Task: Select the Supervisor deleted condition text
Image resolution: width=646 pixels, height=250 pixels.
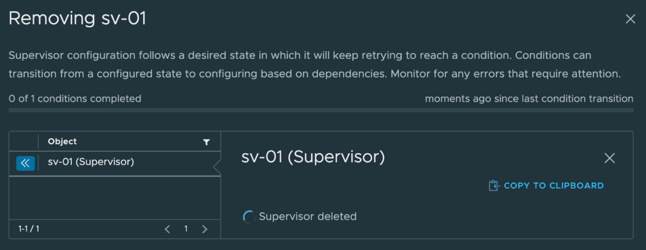Action: pos(308,217)
